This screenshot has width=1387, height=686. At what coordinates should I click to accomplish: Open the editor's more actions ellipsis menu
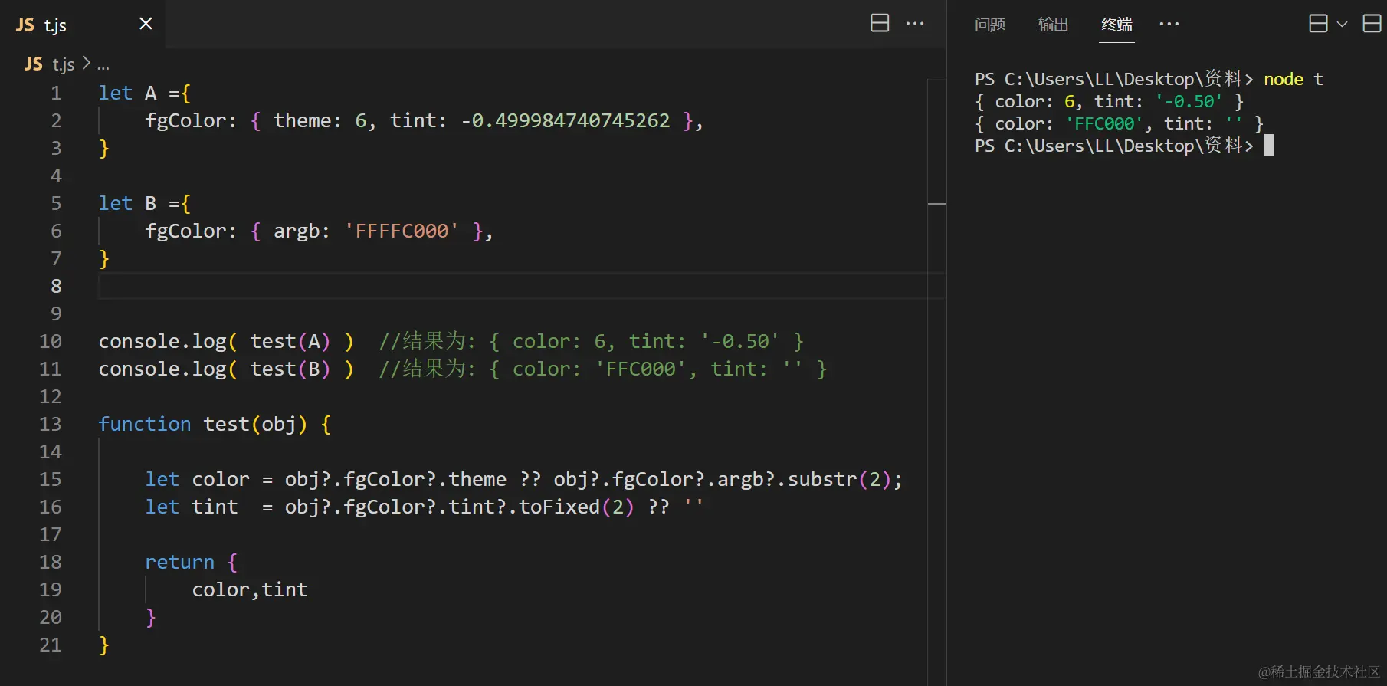tap(915, 24)
